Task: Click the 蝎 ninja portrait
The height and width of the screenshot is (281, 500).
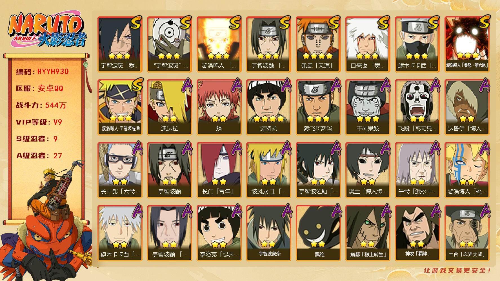Action: point(219,107)
